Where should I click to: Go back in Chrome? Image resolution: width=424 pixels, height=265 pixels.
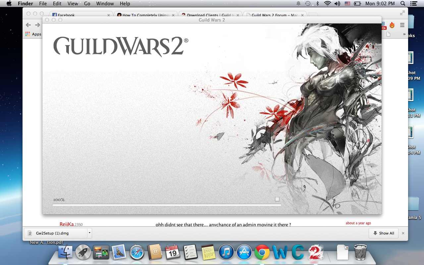28,25
